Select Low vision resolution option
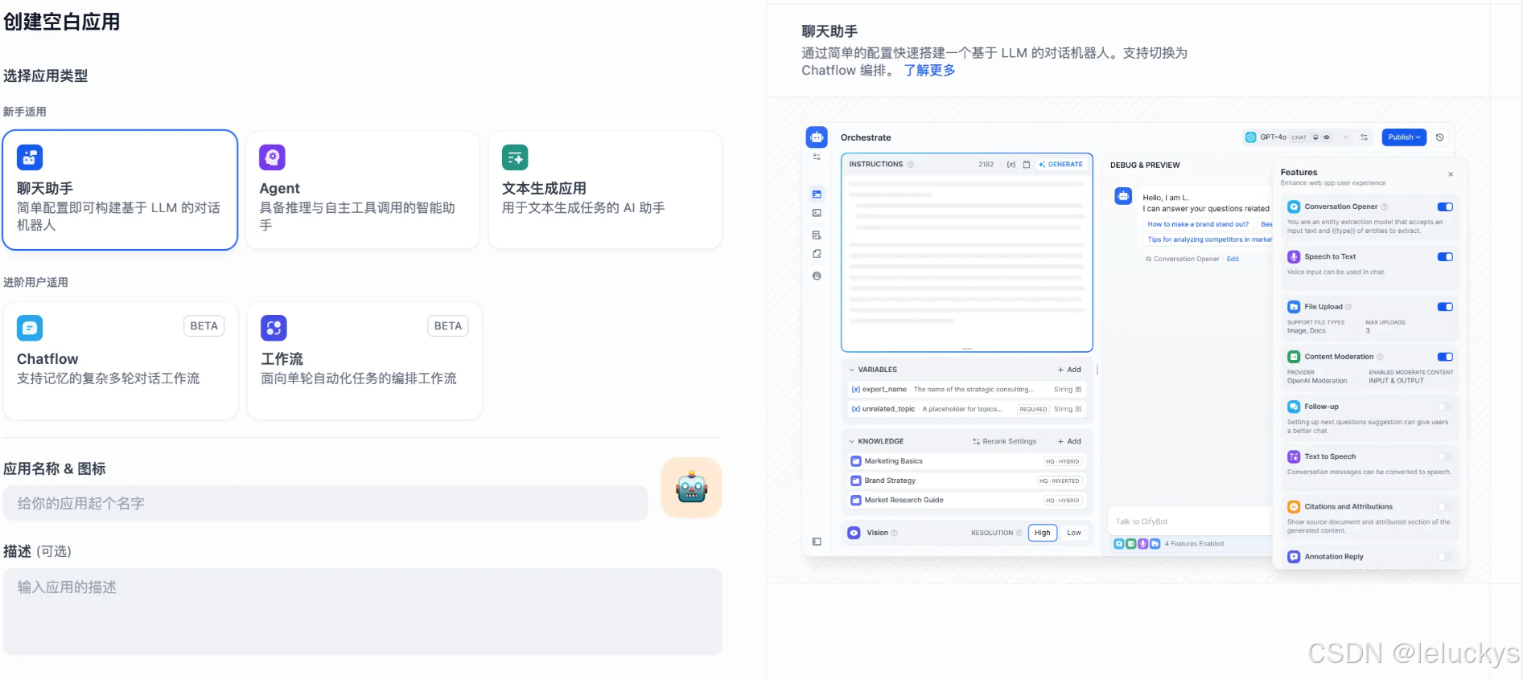The width and height of the screenshot is (1523, 679). [1074, 533]
